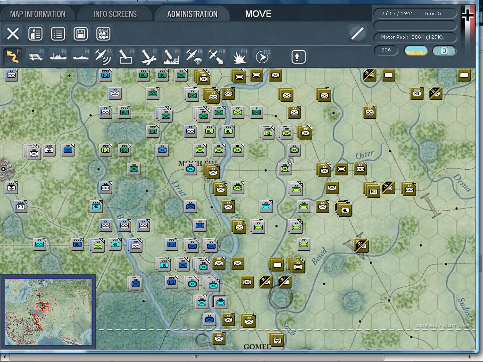Click the diagonal slash round button

point(358,33)
